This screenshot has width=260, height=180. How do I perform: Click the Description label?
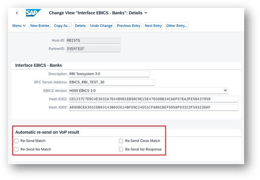click(58, 74)
